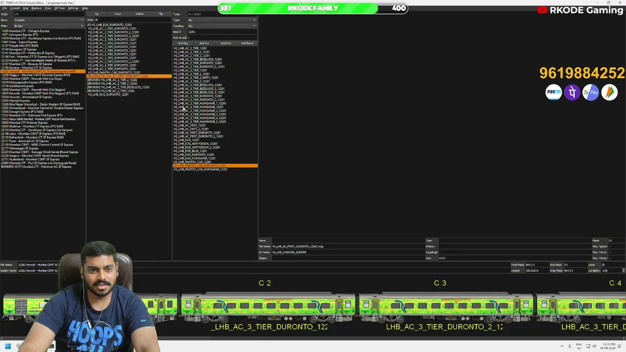
Task: Select consist 11401 Pune - Supaul Express
Action: 43,42
